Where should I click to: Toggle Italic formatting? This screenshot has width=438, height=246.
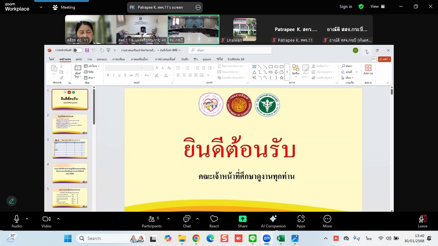[x=114, y=75]
